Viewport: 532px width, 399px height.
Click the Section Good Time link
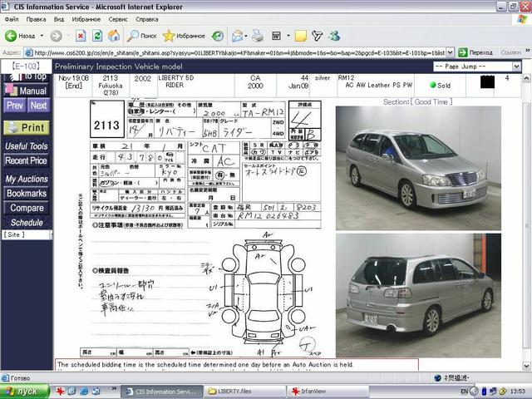pos(417,101)
